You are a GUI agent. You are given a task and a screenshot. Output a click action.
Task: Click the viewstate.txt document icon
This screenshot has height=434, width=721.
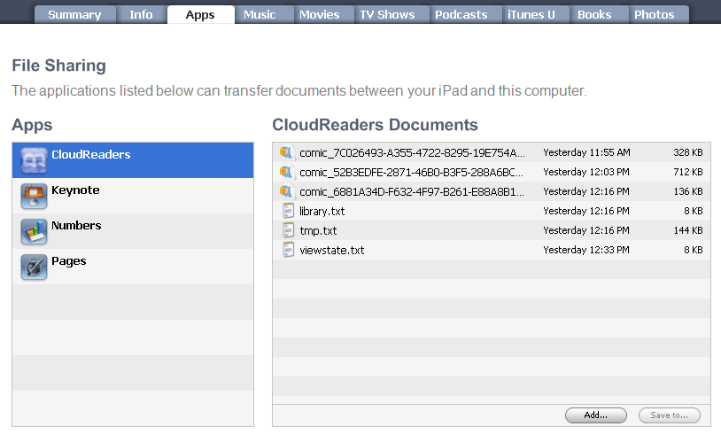point(288,250)
